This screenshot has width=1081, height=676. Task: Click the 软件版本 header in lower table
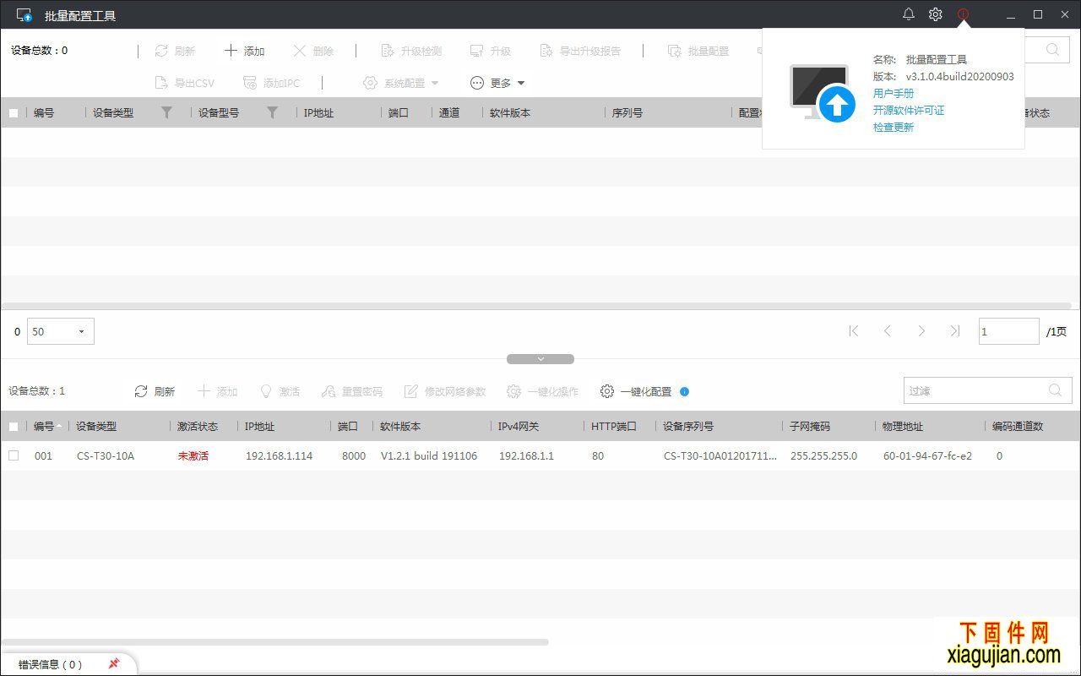pos(400,427)
